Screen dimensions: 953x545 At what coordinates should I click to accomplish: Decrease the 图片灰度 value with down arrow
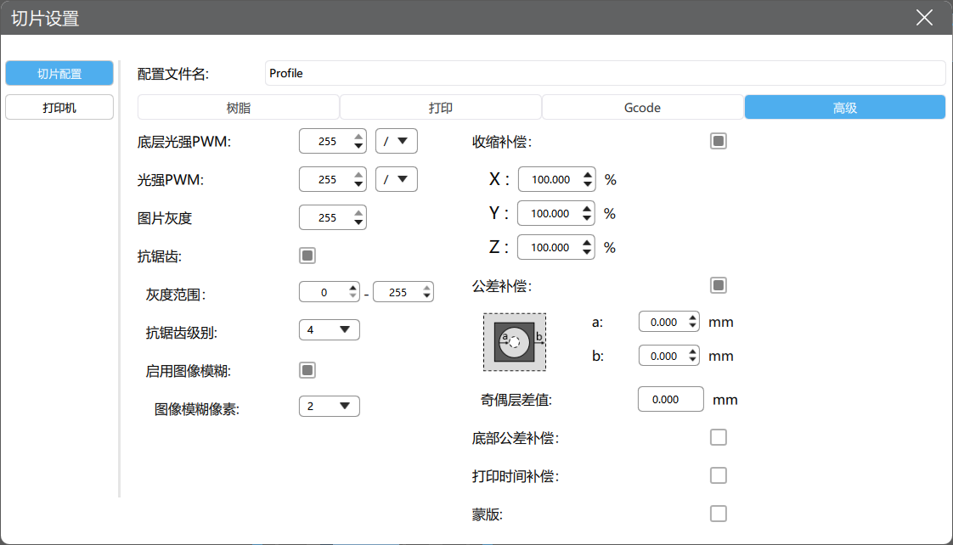pyautogui.click(x=358, y=222)
